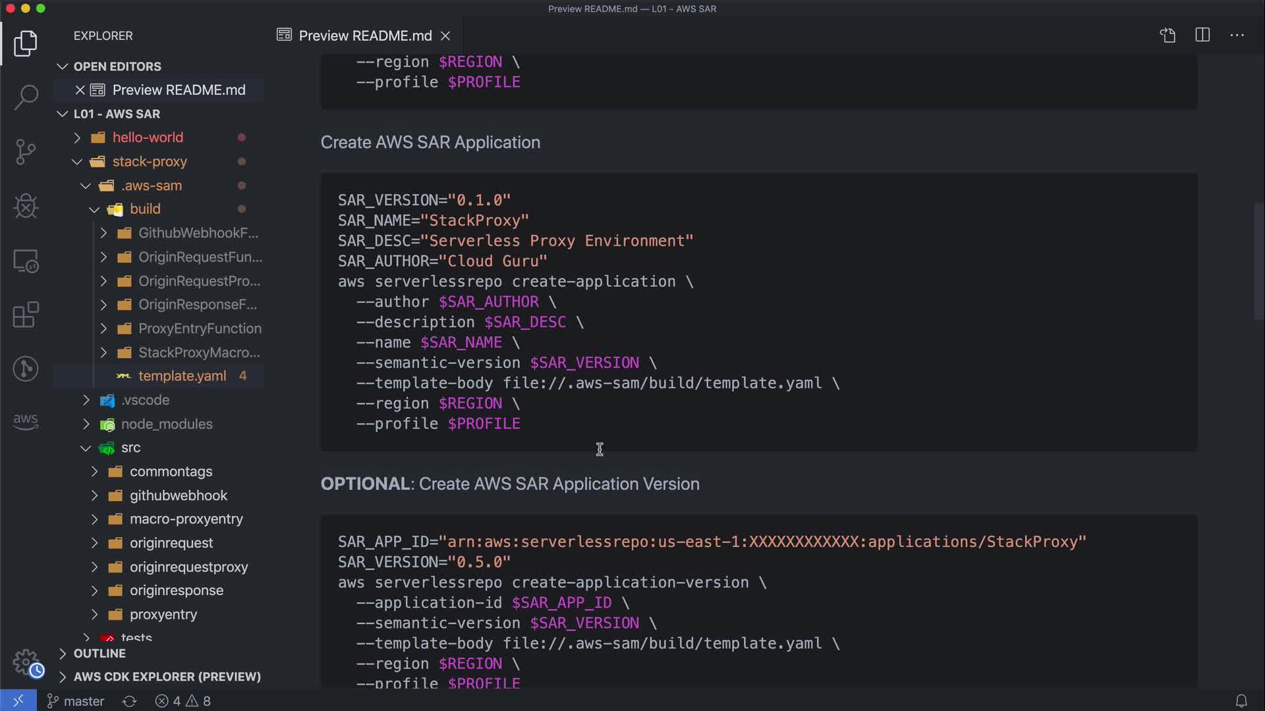Select the Preview README.md tab

364,36
